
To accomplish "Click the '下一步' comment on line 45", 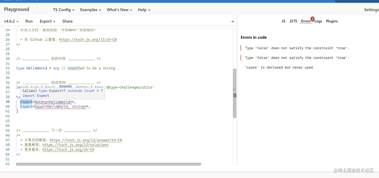I will click(56, 131).
